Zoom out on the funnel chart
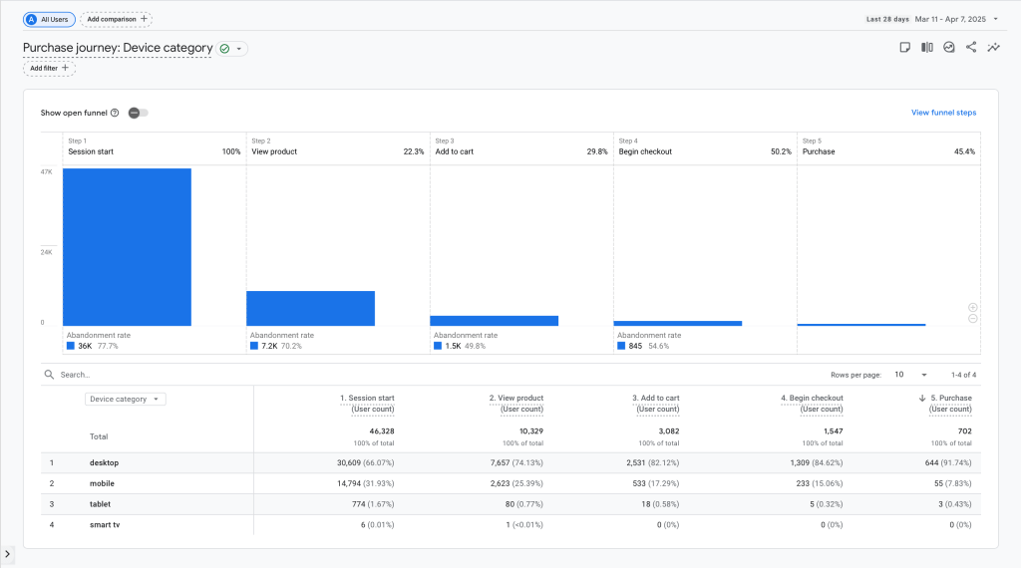 tap(972, 319)
